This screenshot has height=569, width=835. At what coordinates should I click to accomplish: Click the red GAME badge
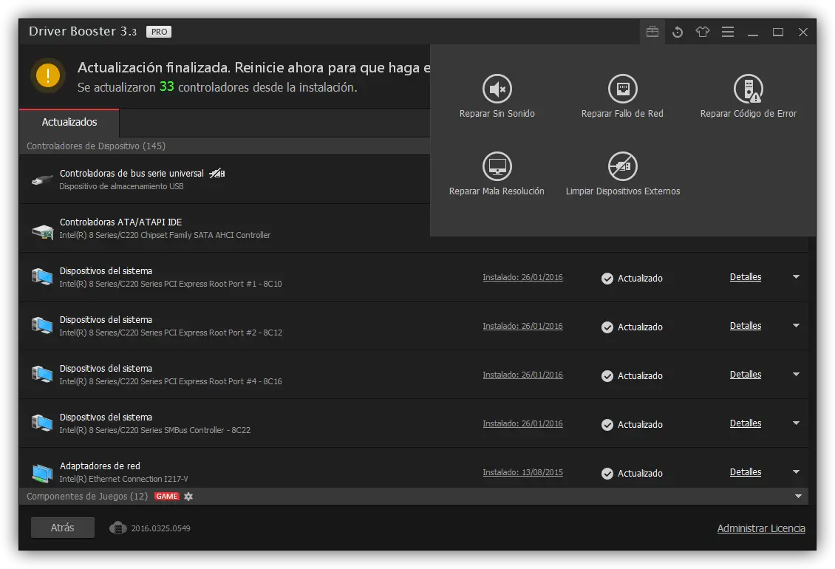167,497
